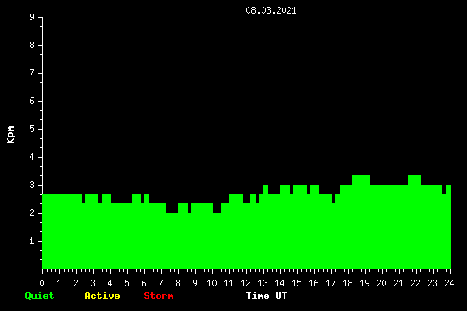Image resolution: width=467 pixels, height=311 pixels.
Task: Click hour 19 on the time axis
Action: click(364, 283)
